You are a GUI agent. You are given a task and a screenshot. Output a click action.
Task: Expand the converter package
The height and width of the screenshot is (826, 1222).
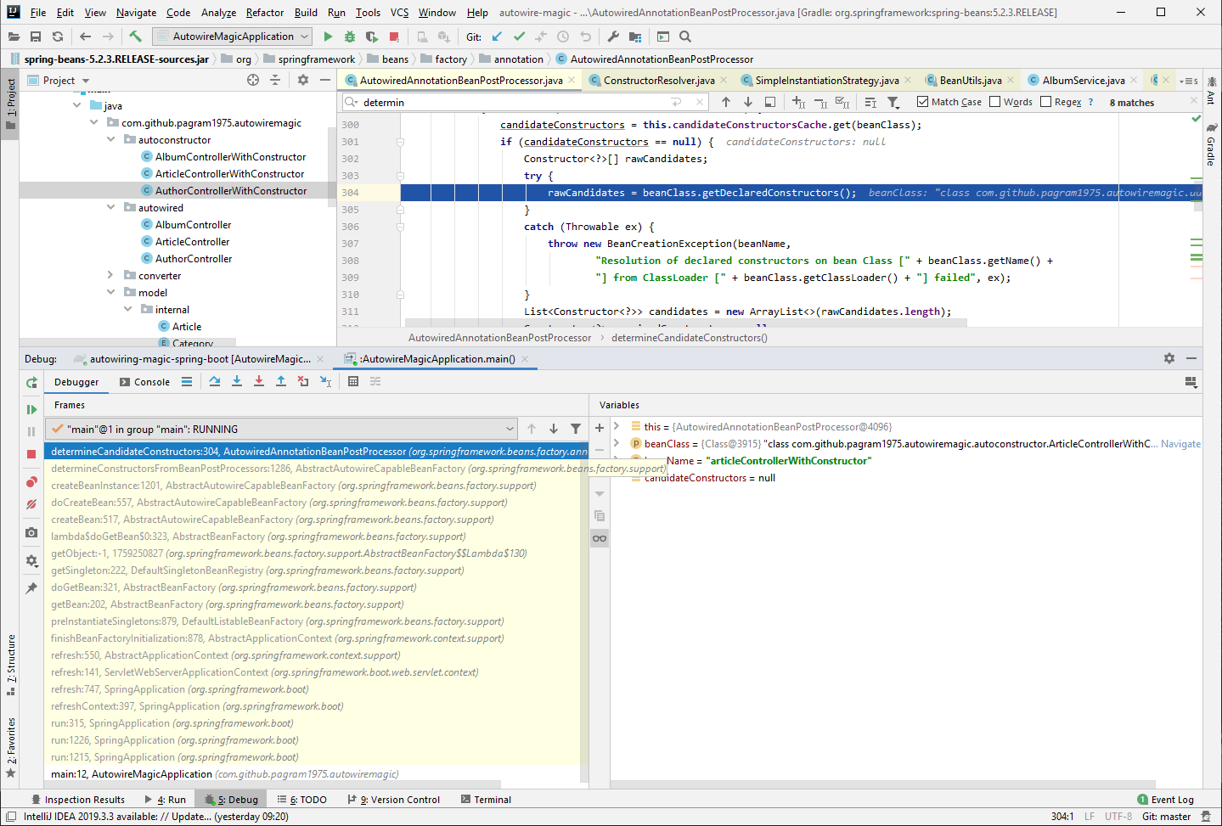click(109, 275)
